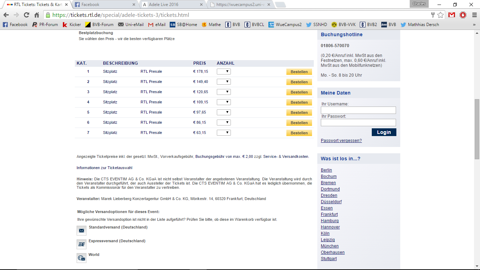
Task: Click the Standardversand envelope icon
Action: pyautogui.click(x=82, y=231)
